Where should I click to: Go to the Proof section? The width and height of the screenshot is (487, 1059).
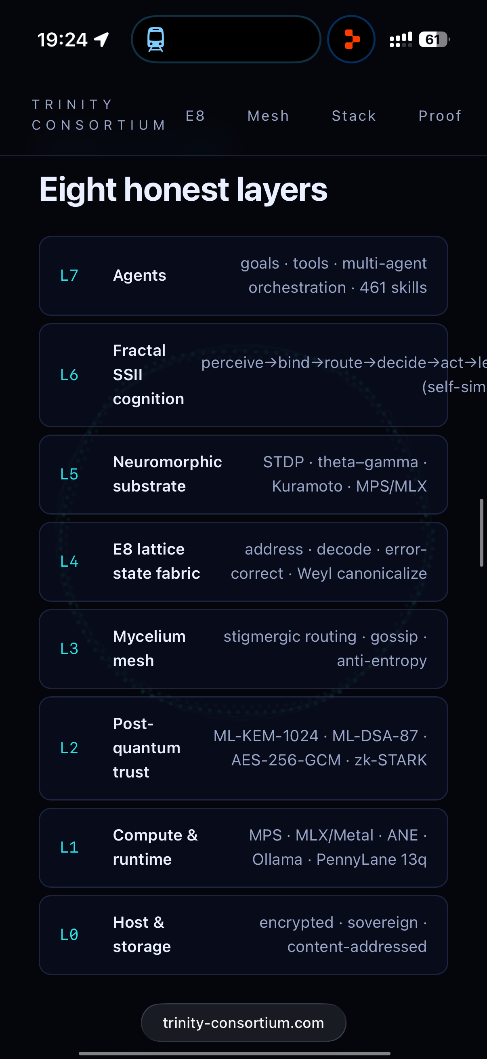click(440, 116)
